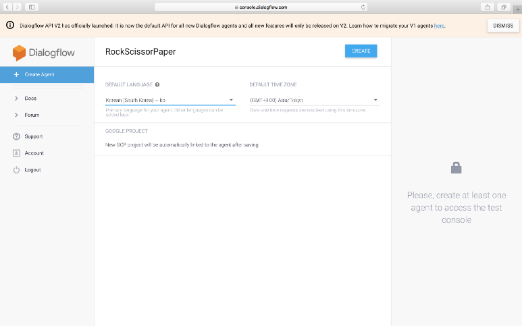Click the Dialogflow logo icon
Viewport: 522px width, 326px height.
(x=19, y=52)
